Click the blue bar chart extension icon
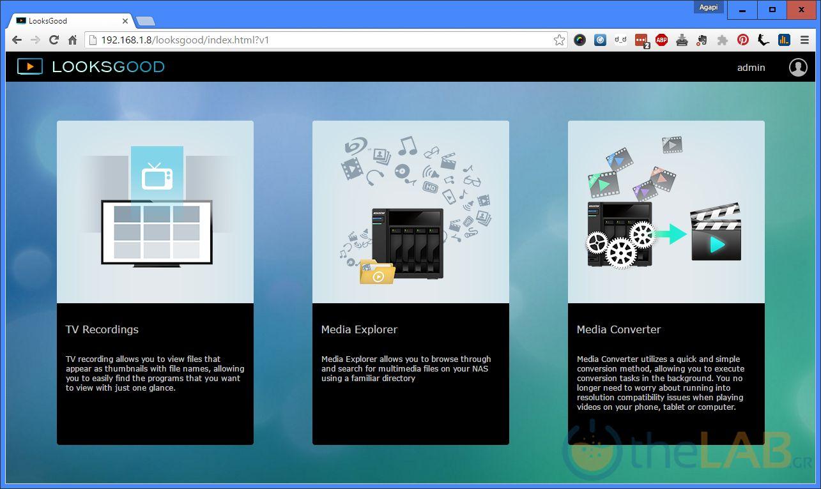 (784, 40)
